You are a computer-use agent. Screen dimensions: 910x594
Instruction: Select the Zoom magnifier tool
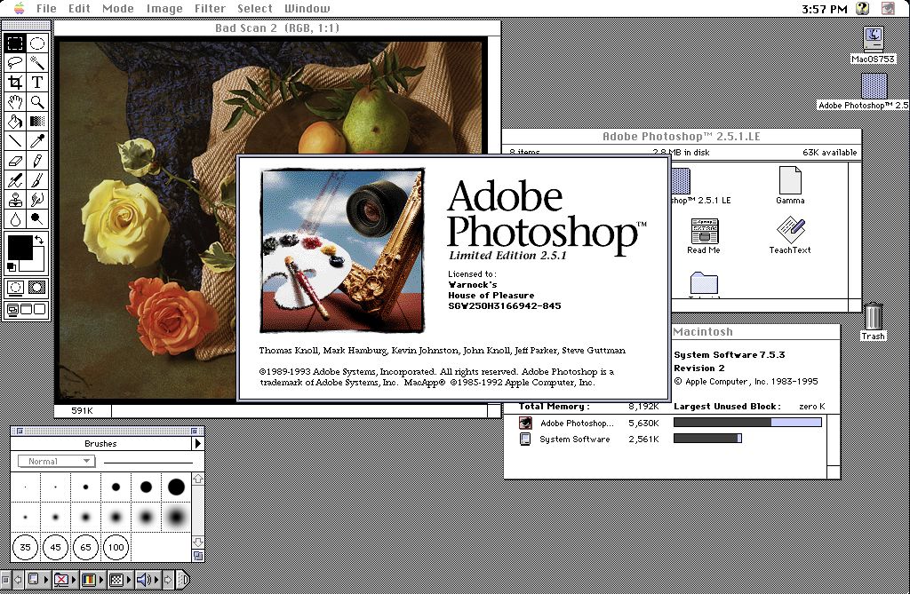(37, 102)
